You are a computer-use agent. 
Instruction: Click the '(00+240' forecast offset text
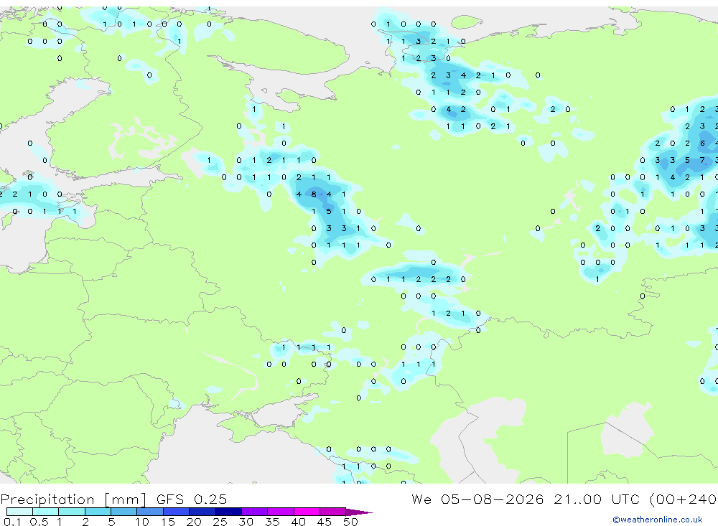[x=683, y=499]
